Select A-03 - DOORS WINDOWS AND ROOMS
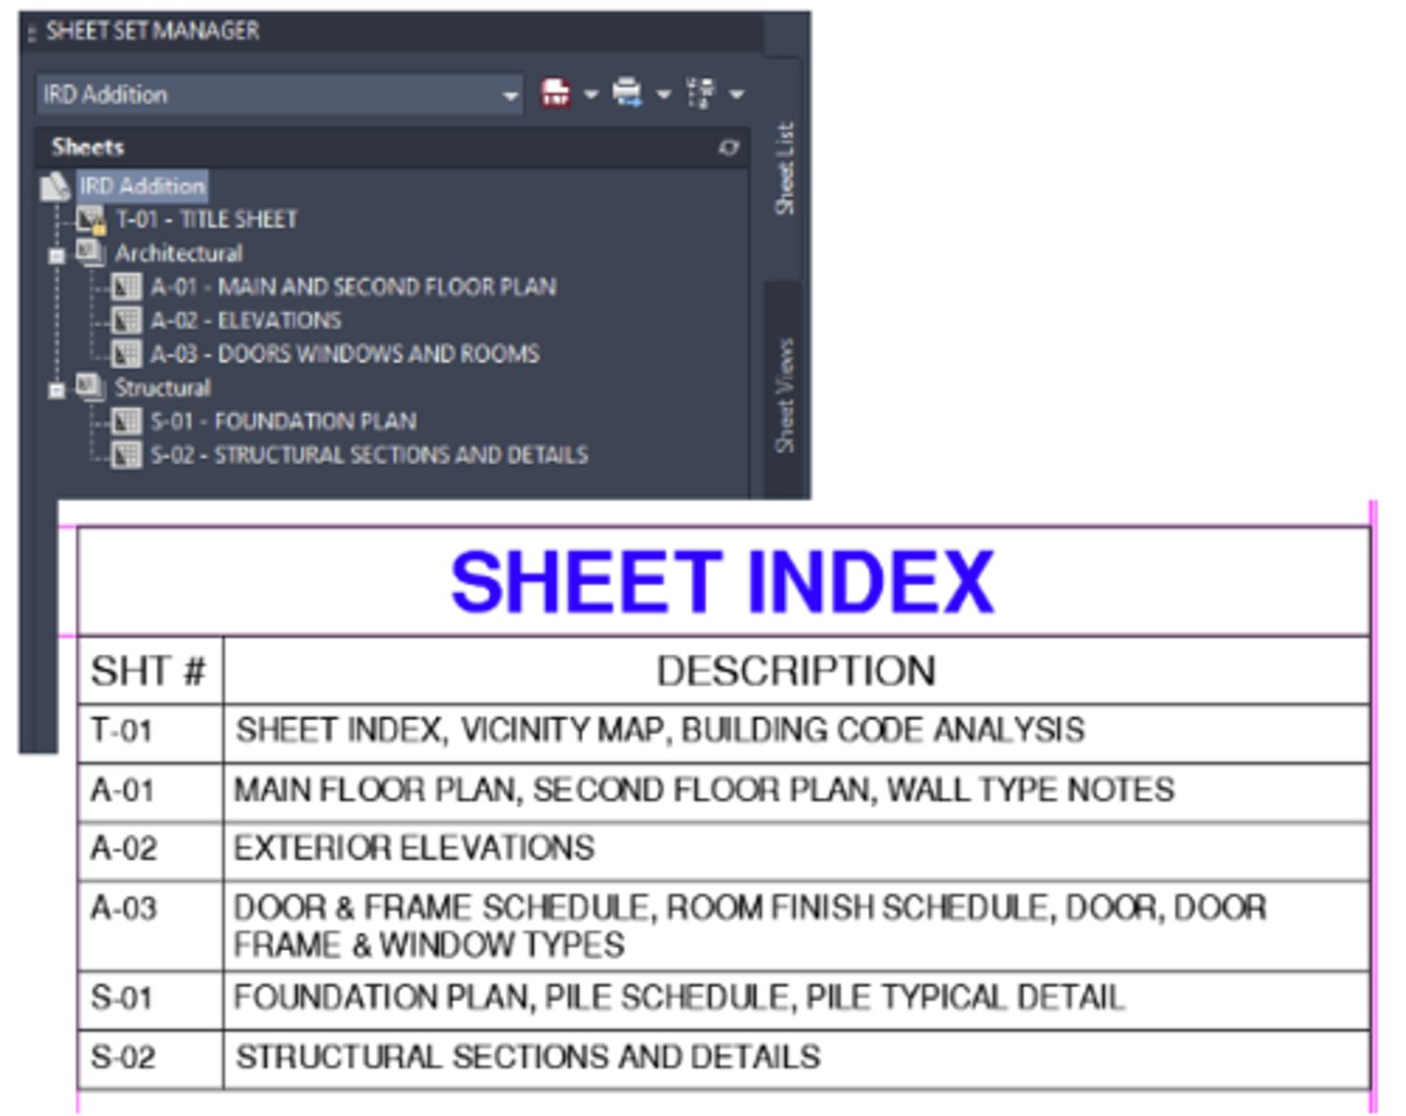 click(345, 353)
